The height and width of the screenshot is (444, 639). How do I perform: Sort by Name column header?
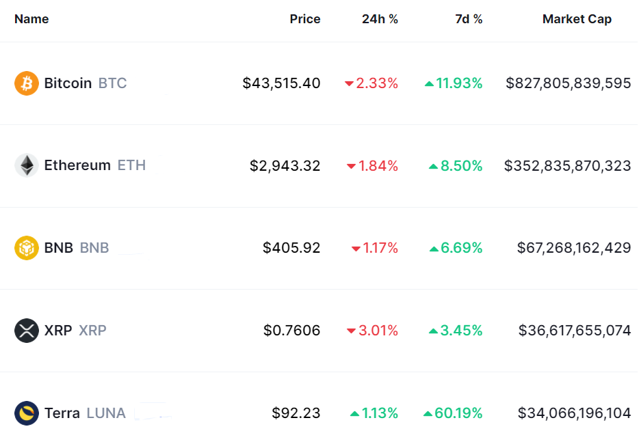[x=31, y=19]
